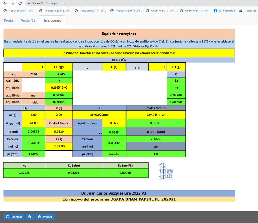
Task: Click the total pressure value 2.7872
Action: pos(156,139)
